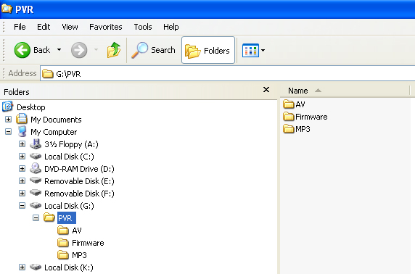Click the Removable Disk (E:) drive icon
Viewport: 415px width, 274px height.
pyautogui.click(x=36, y=180)
